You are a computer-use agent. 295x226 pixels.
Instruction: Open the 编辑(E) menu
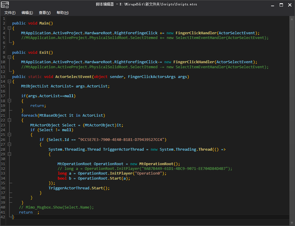click(27, 13)
